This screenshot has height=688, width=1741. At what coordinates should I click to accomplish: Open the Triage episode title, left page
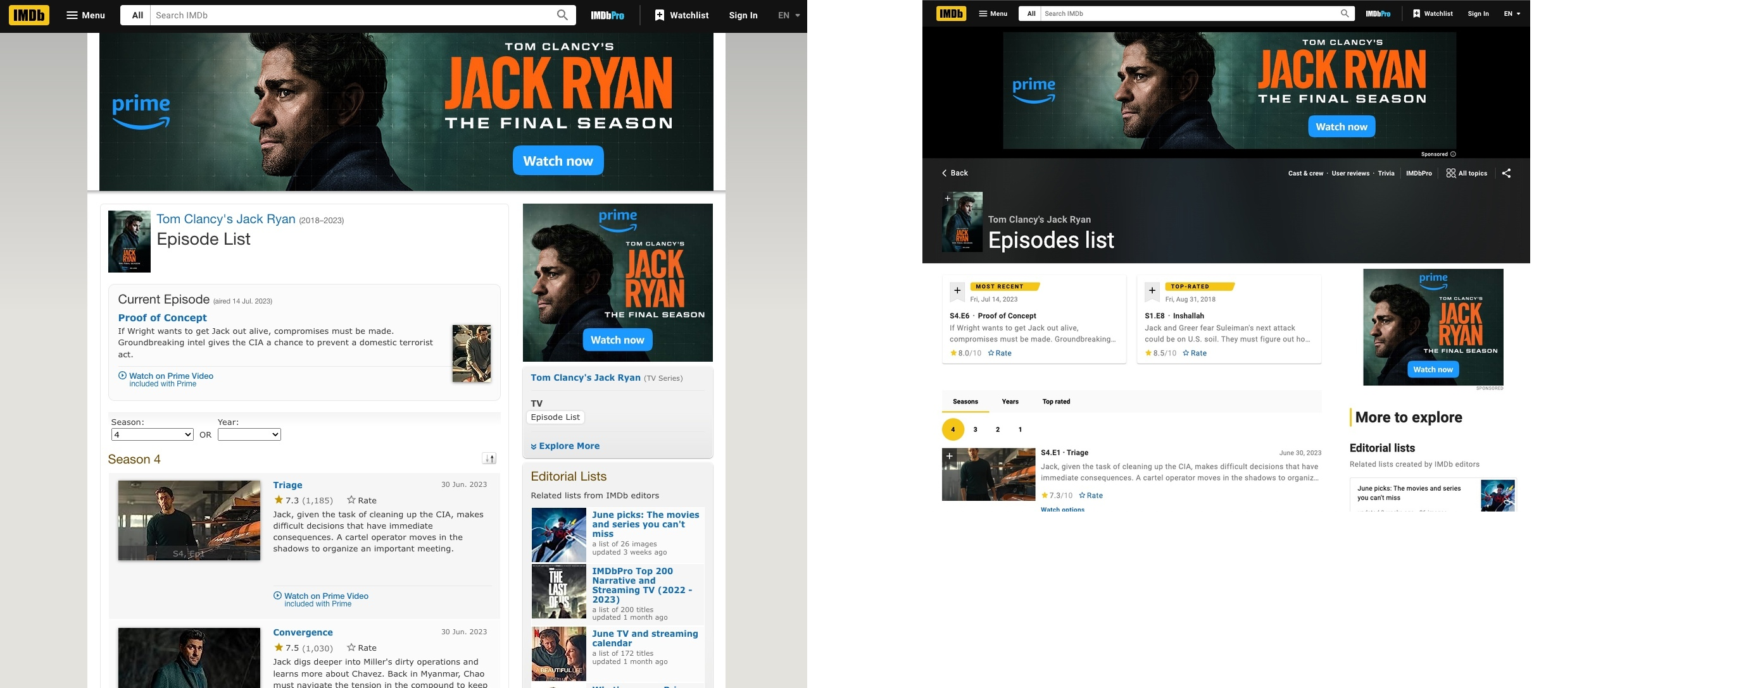(287, 485)
